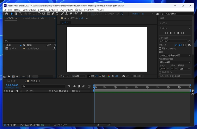Check the 再生前にキャッシュ checkbox

click(160, 48)
